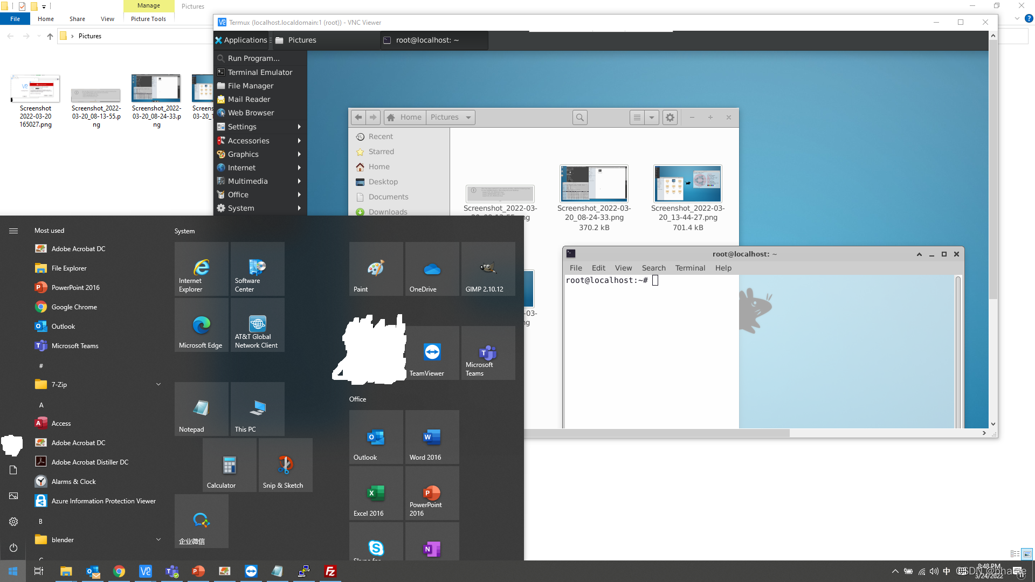Open Downloads in file manager sidebar

tap(388, 212)
